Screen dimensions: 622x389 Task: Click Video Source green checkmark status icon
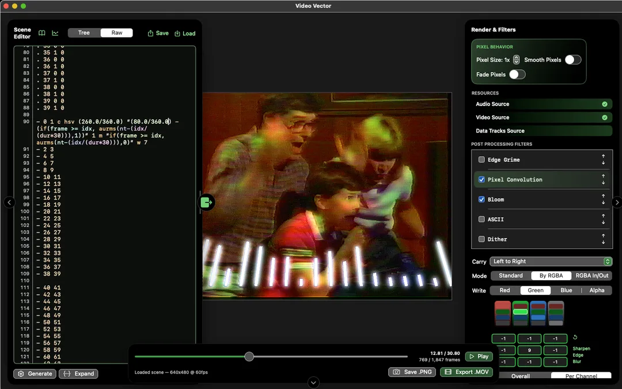pyautogui.click(x=605, y=118)
